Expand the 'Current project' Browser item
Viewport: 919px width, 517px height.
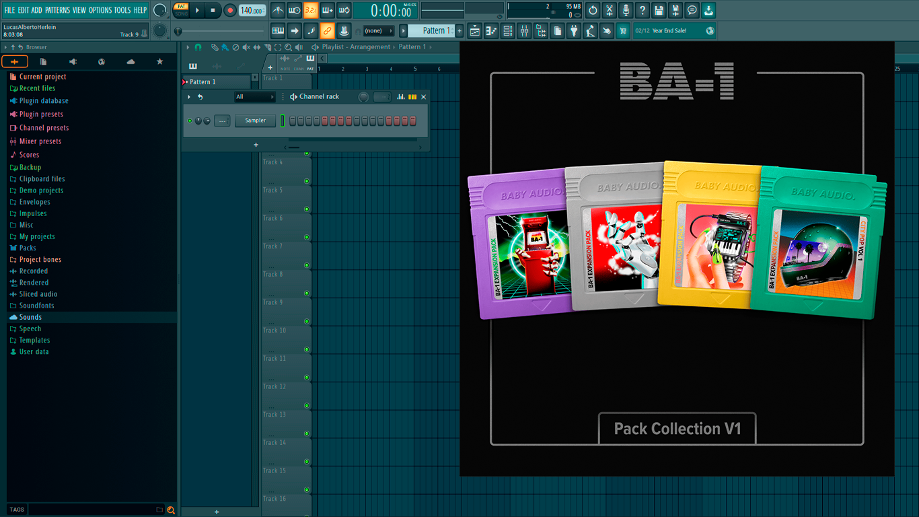42,77
